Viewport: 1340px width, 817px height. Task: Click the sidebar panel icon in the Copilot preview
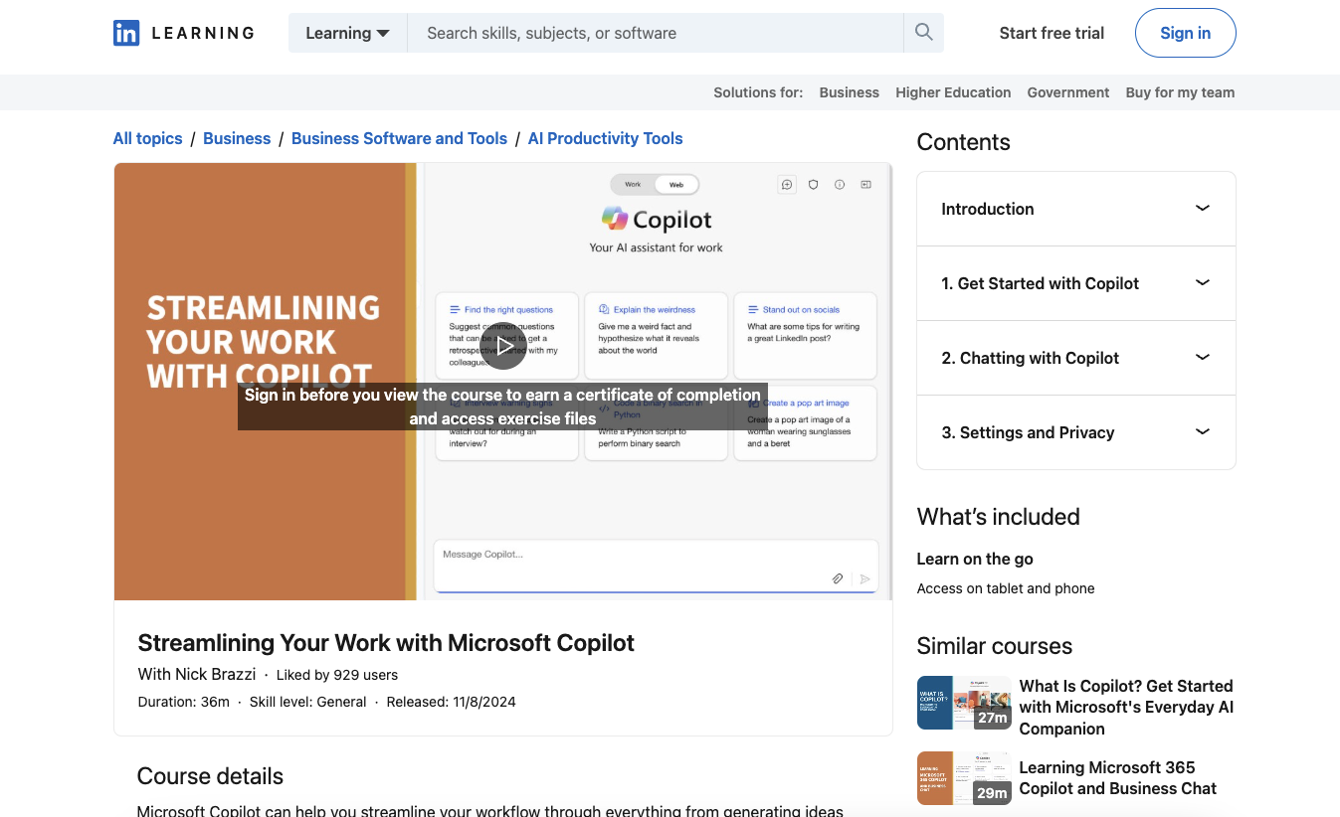click(865, 184)
